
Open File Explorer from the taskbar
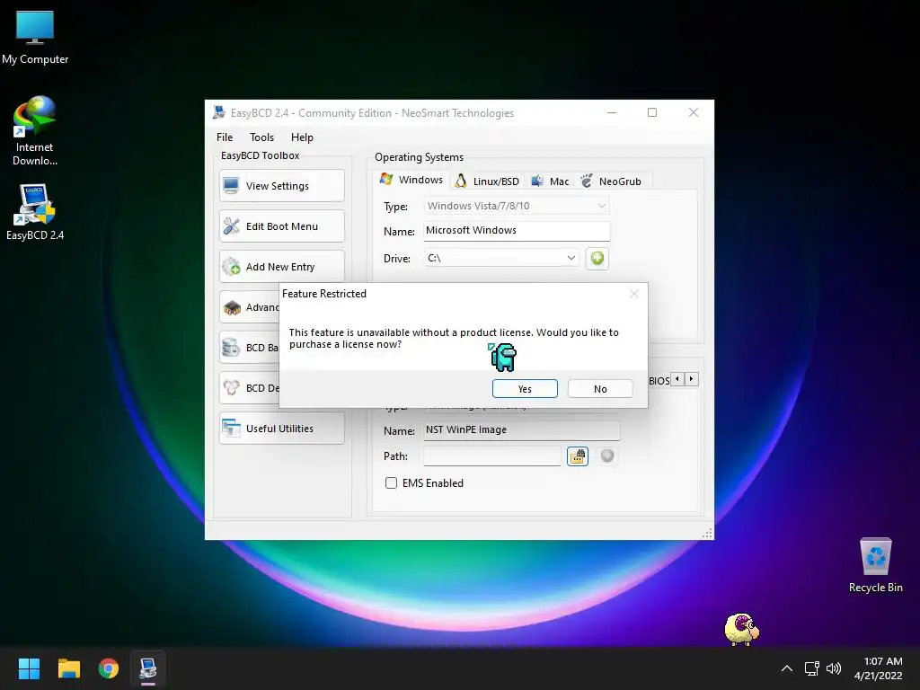click(x=68, y=668)
